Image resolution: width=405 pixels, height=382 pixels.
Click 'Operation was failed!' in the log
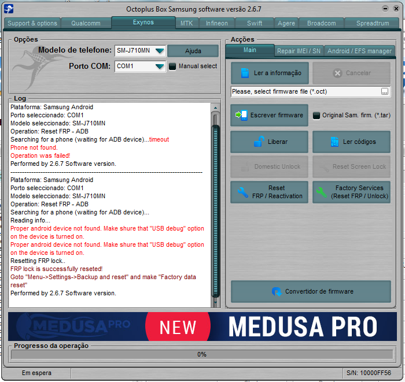(x=41, y=155)
